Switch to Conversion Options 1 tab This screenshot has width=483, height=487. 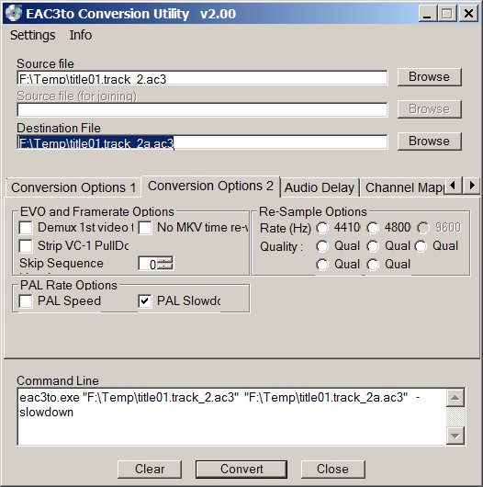[x=73, y=187]
